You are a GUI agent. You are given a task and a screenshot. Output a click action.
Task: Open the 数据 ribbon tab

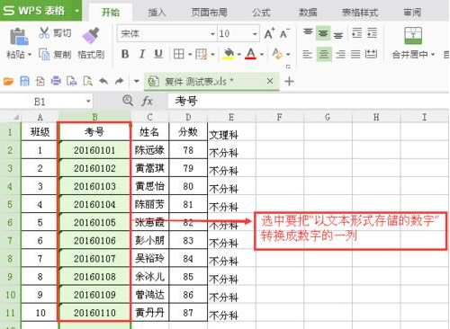point(308,13)
